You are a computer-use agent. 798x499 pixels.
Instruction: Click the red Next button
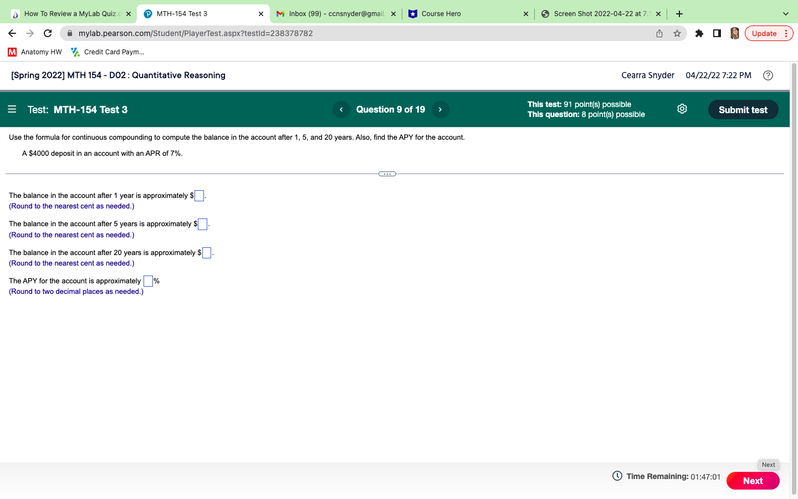click(753, 481)
